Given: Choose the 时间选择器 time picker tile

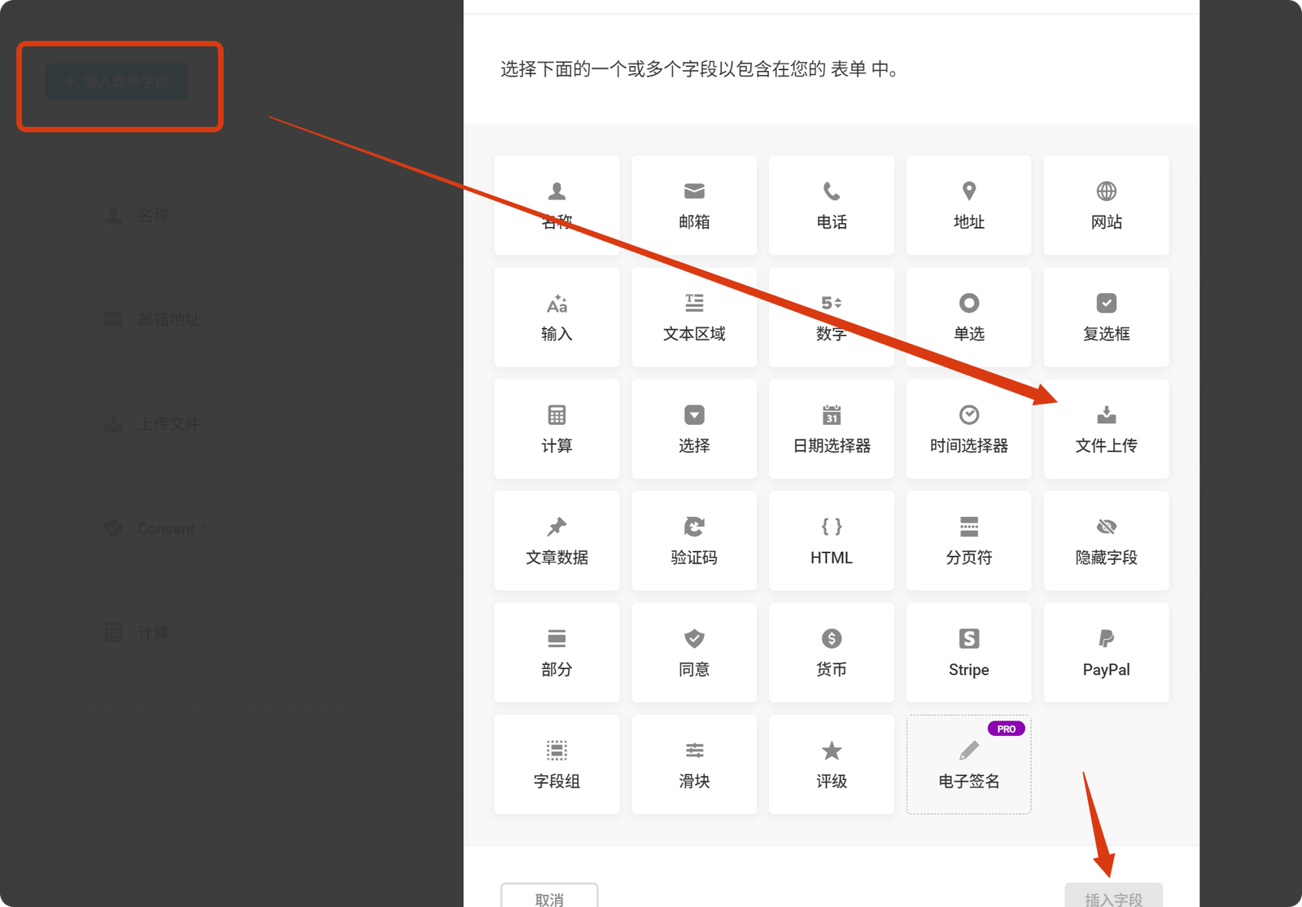Looking at the screenshot, I should click(968, 429).
